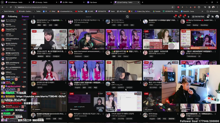Open the Chrome extensions puzzle icon

tap(199, 7)
